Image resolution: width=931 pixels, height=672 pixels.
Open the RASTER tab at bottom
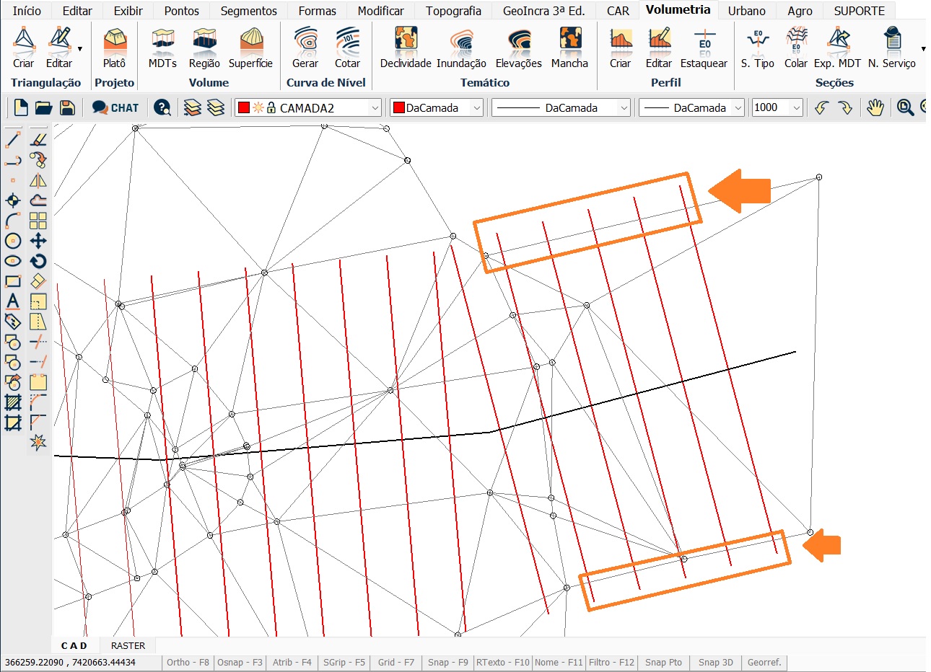[x=128, y=645]
